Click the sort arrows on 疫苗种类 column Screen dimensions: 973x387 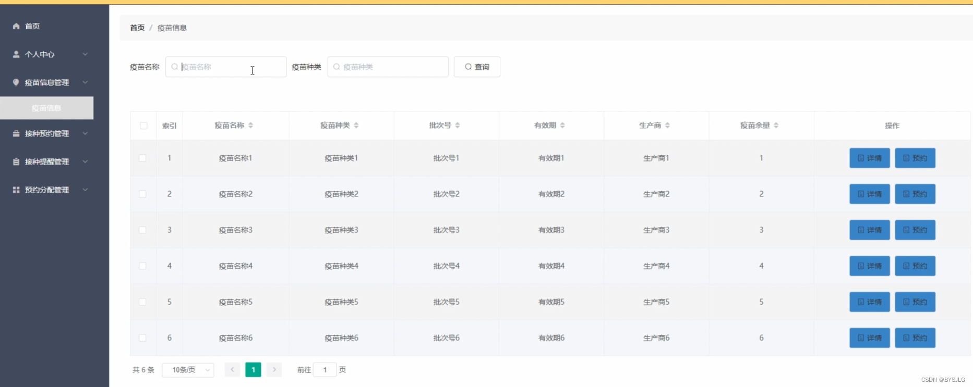pyautogui.click(x=356, y=126)
